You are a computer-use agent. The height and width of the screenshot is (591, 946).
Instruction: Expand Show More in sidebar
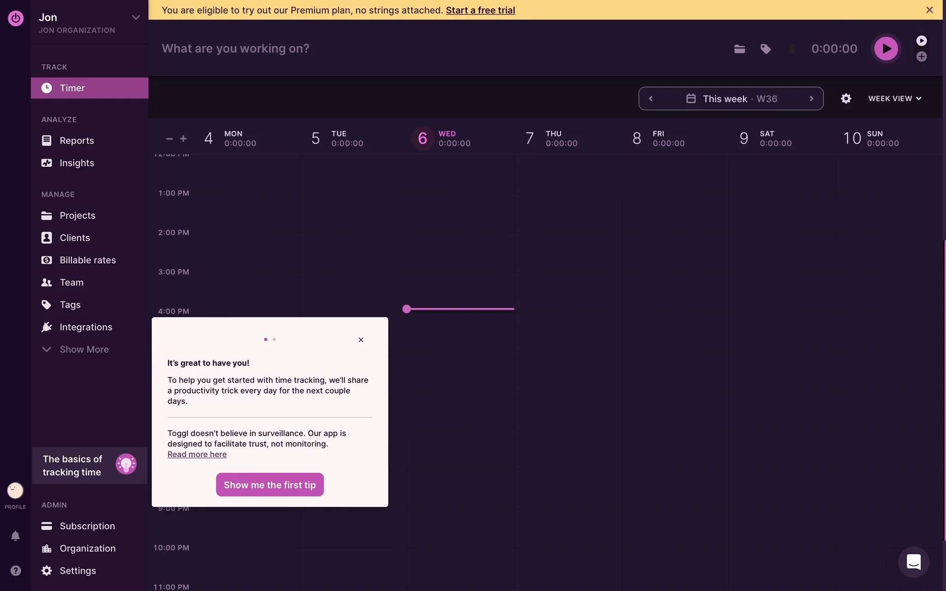(84, 349)
